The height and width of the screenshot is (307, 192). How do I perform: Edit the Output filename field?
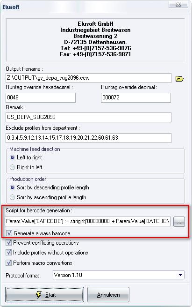88,78
